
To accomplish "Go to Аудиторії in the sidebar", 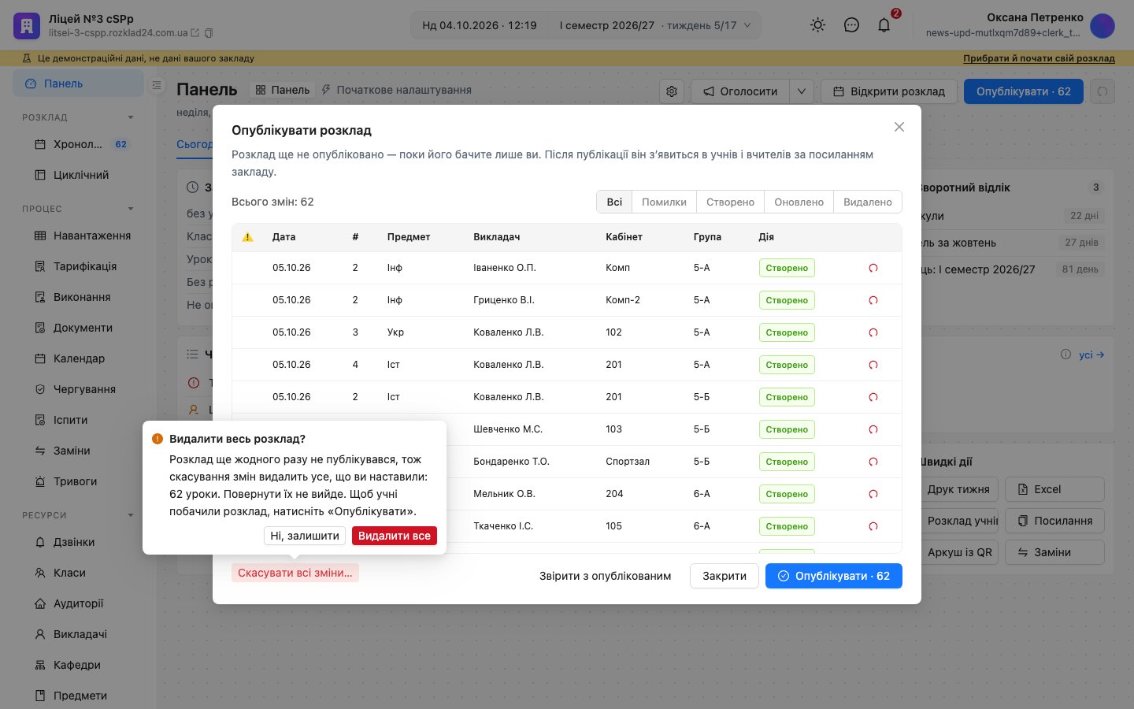I will [79, 603].
